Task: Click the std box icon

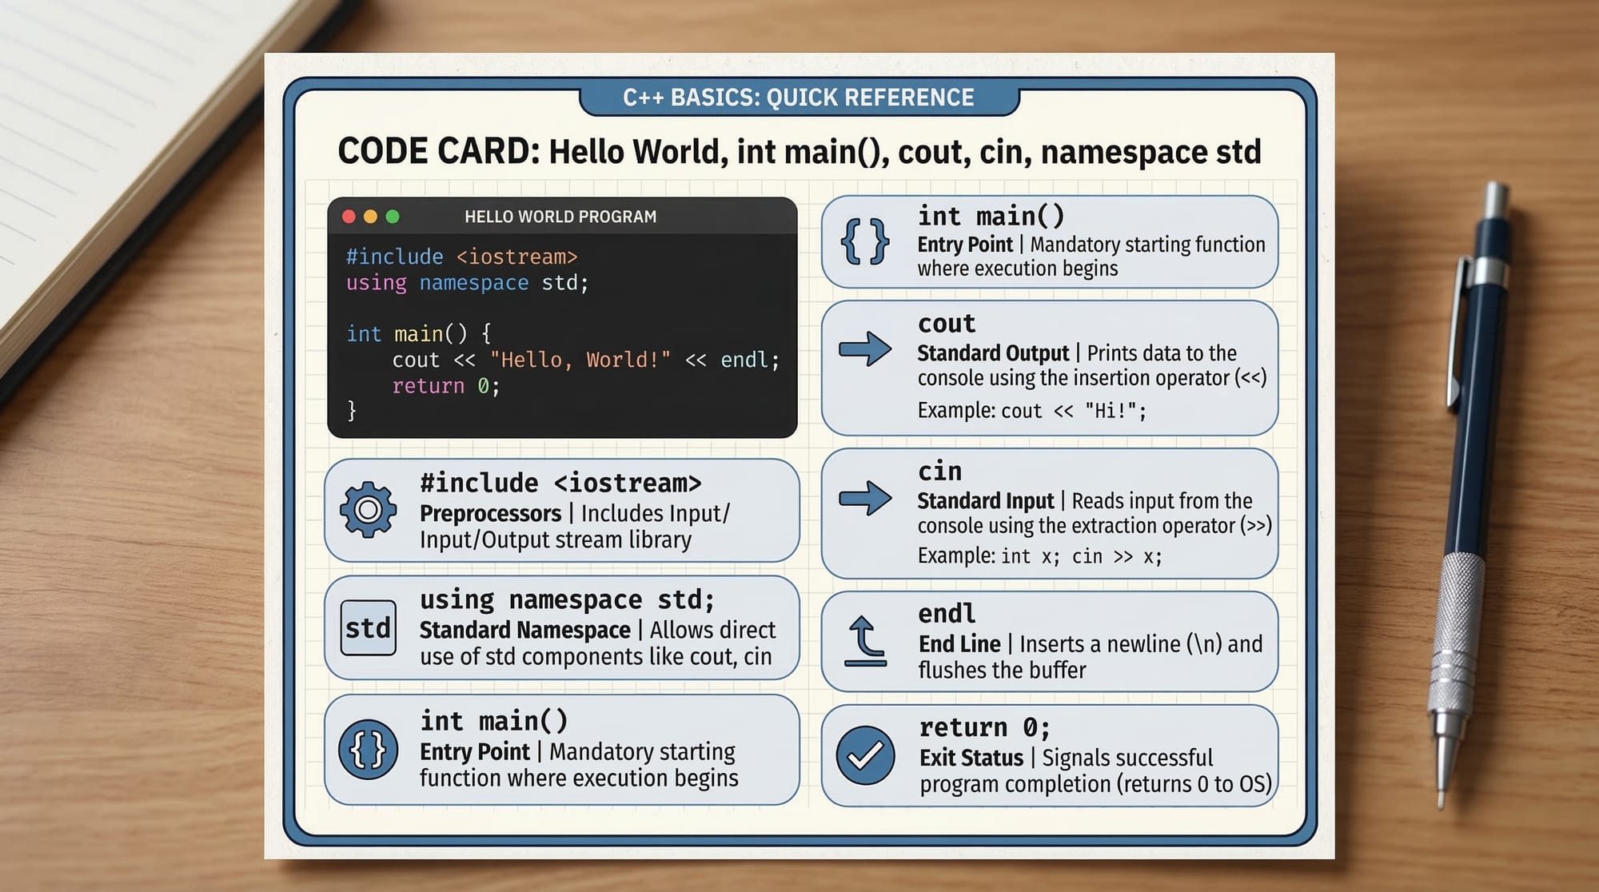Action: coord(368,628)
